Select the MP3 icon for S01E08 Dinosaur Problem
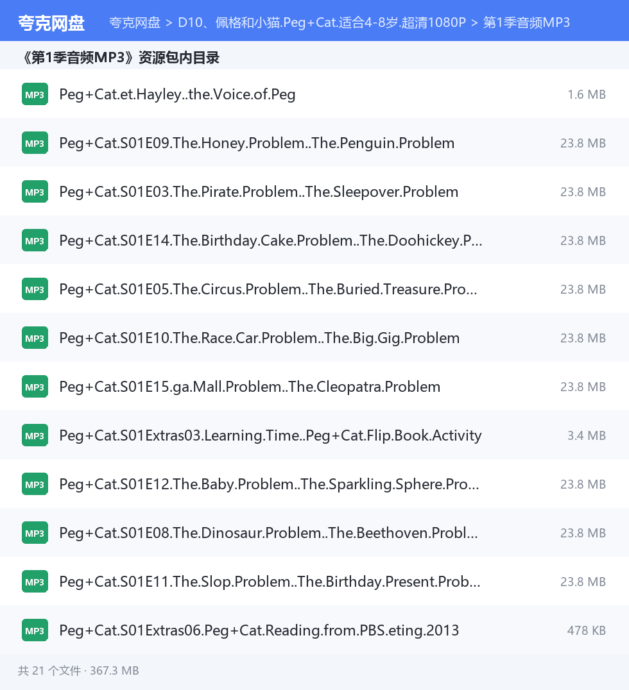 click(35, 533)
